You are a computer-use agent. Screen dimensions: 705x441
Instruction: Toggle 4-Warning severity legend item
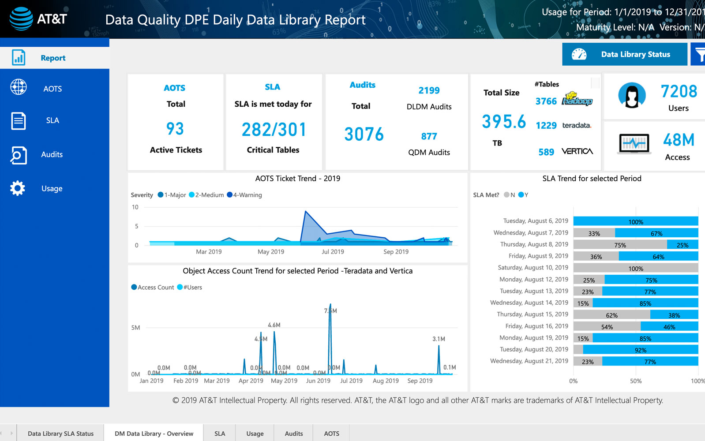pyautogui.click(x=244, y=195)
